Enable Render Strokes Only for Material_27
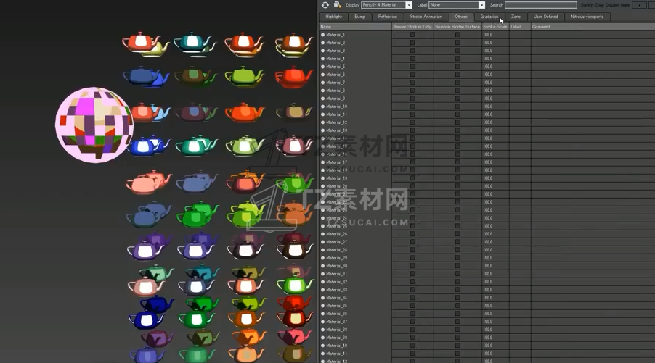655x363 pixels. tap(412, 242)
